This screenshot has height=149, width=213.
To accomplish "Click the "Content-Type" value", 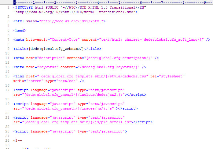I will coord(65,39).
